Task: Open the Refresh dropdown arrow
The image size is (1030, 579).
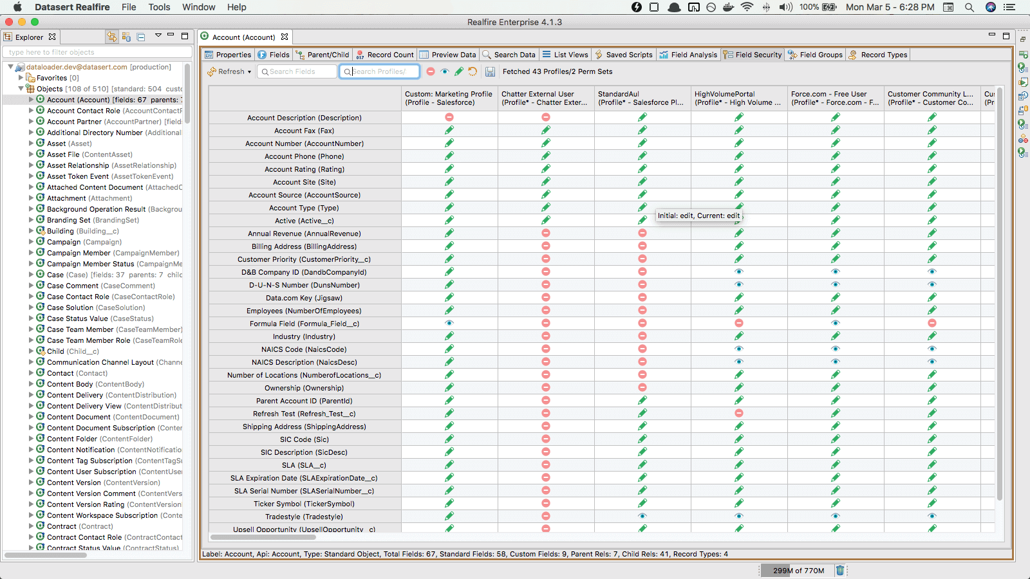Action: (249, 72)
